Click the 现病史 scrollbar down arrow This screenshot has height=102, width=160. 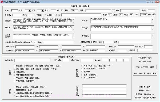[73, 22]
